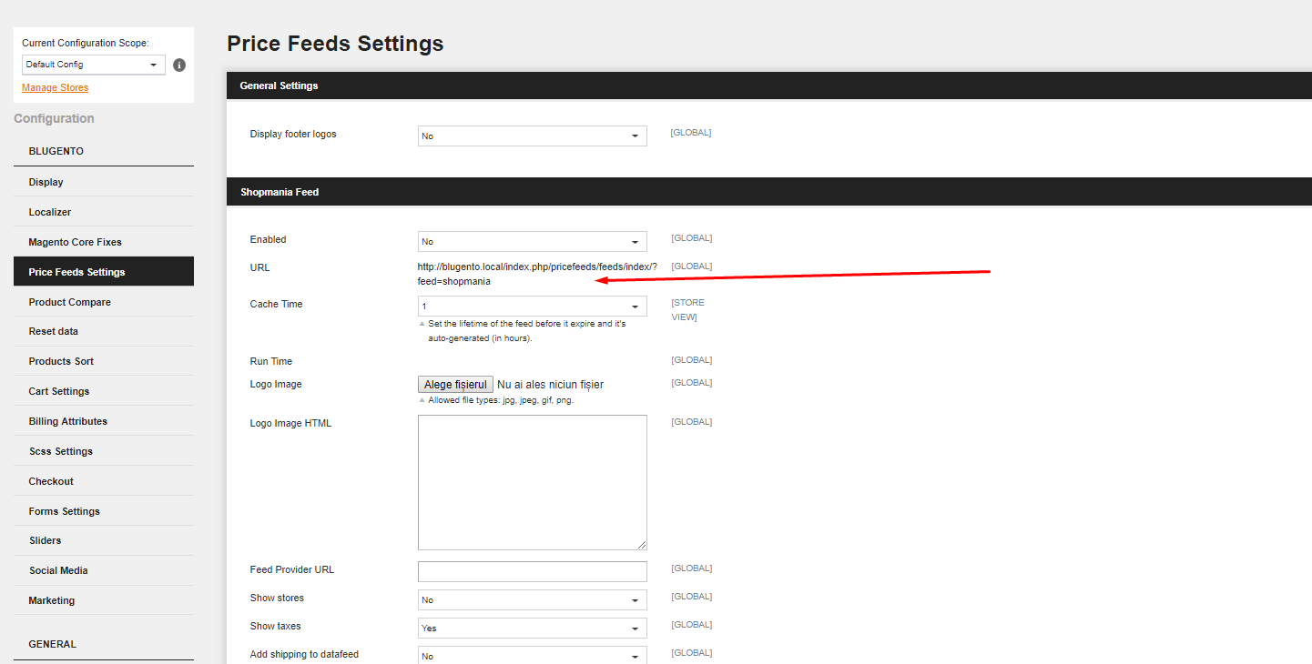Image resolution: width=1312 pixels, height=664 pixels.
Task: Collapse the General Settings section header
Action: [769, 86]
